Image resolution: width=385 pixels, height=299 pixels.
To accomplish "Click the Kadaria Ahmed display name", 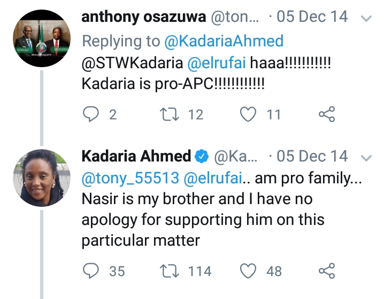I will click(x=136, y=156).
